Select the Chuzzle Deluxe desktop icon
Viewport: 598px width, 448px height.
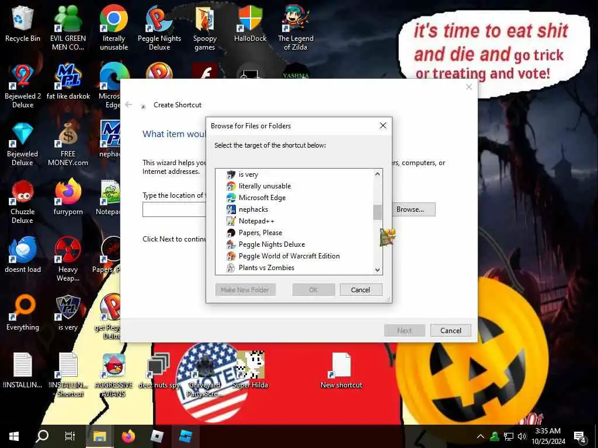23,201
